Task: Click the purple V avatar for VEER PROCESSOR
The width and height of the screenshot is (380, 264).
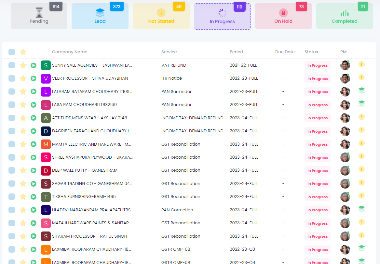Action: click(46, 78)
